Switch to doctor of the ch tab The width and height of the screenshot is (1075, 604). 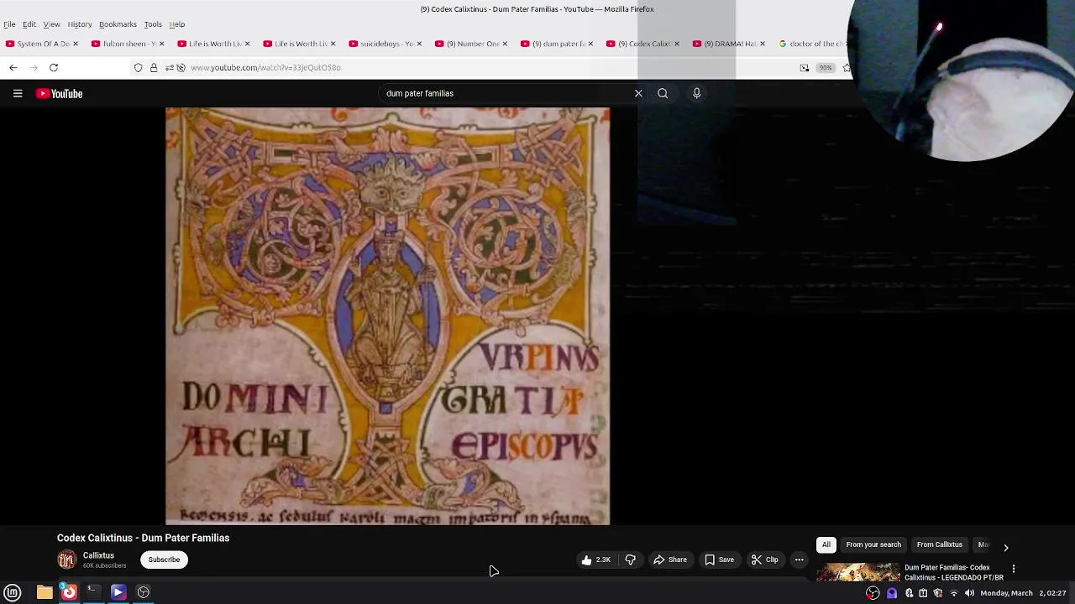point(811,44)
